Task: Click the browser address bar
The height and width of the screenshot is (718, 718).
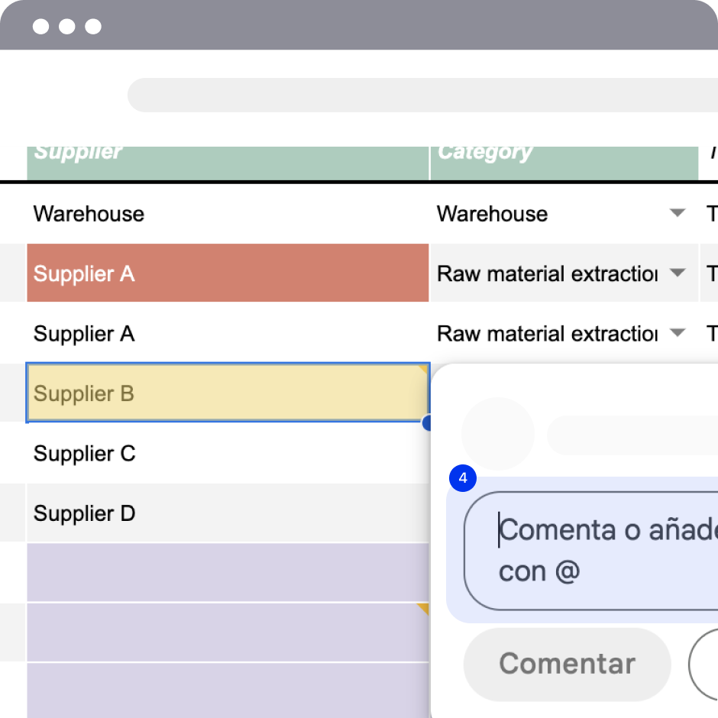Action: [x=422, y=95]
